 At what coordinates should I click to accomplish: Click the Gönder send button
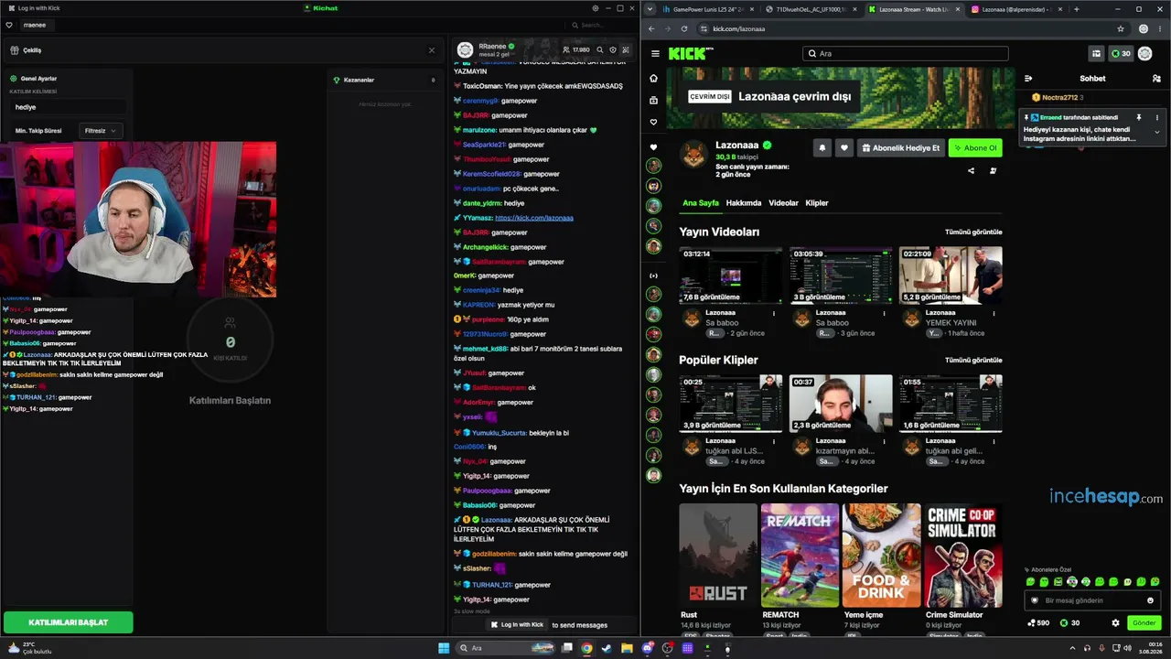pos(1144,623)
